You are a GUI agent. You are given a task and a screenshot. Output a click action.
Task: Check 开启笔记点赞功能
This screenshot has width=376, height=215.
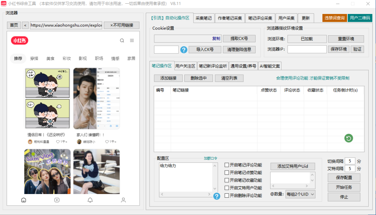[x=227, y=172]
